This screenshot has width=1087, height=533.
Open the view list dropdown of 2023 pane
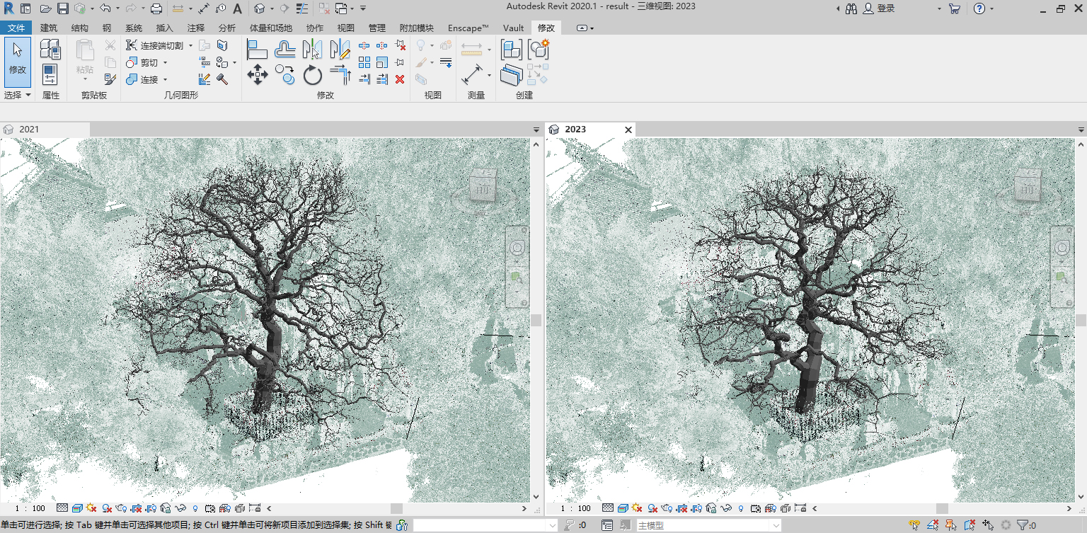[1081, 130]
